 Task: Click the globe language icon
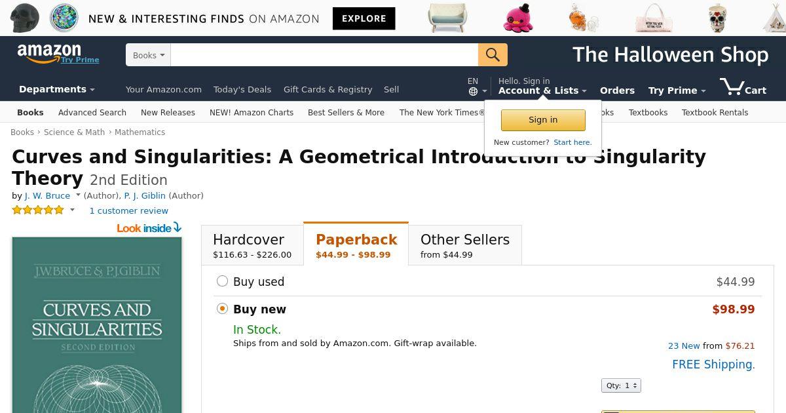[x=473, y=92]
